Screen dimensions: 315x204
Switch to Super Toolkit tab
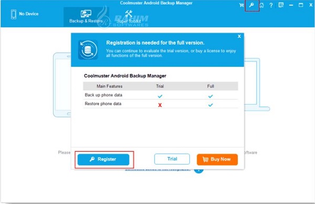click(x=129, y=17)
